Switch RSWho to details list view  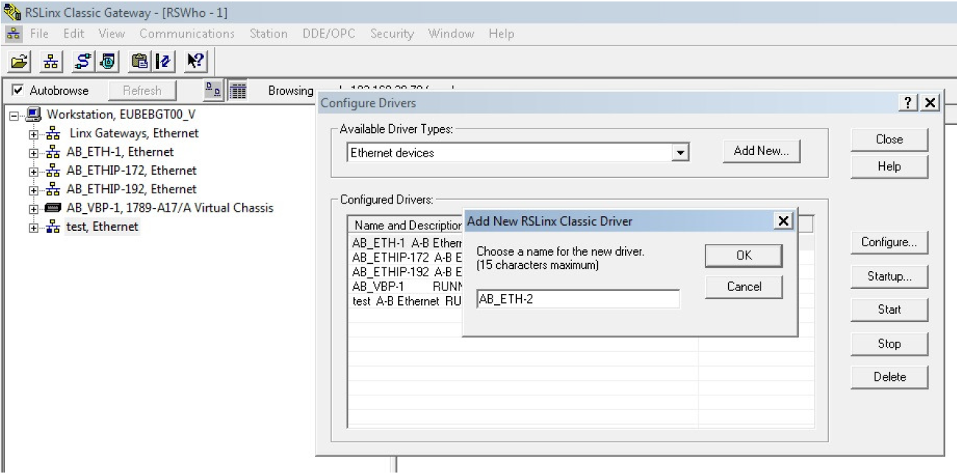click(x=238, y=91)
